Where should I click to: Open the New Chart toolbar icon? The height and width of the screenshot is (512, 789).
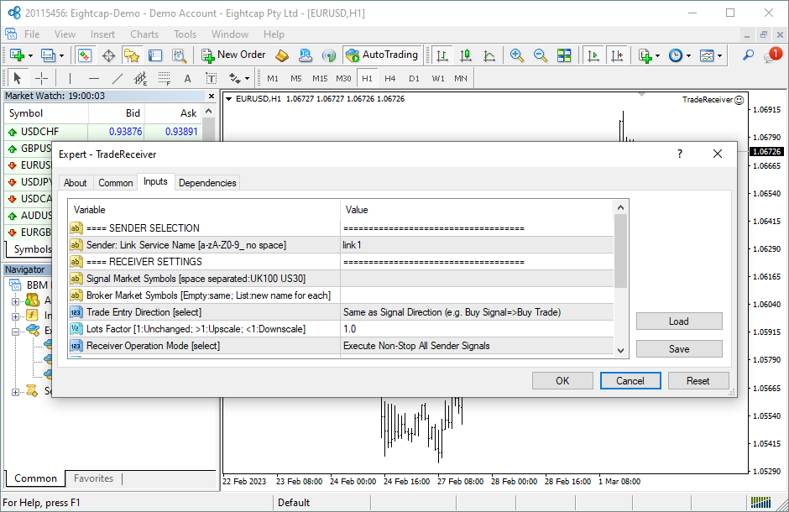coord(17,55)
